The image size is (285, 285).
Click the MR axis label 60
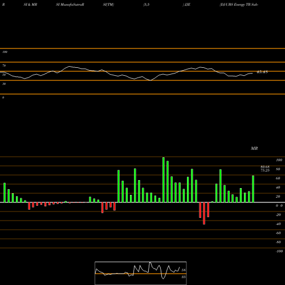pyautogui.click(x=278, y=178)
